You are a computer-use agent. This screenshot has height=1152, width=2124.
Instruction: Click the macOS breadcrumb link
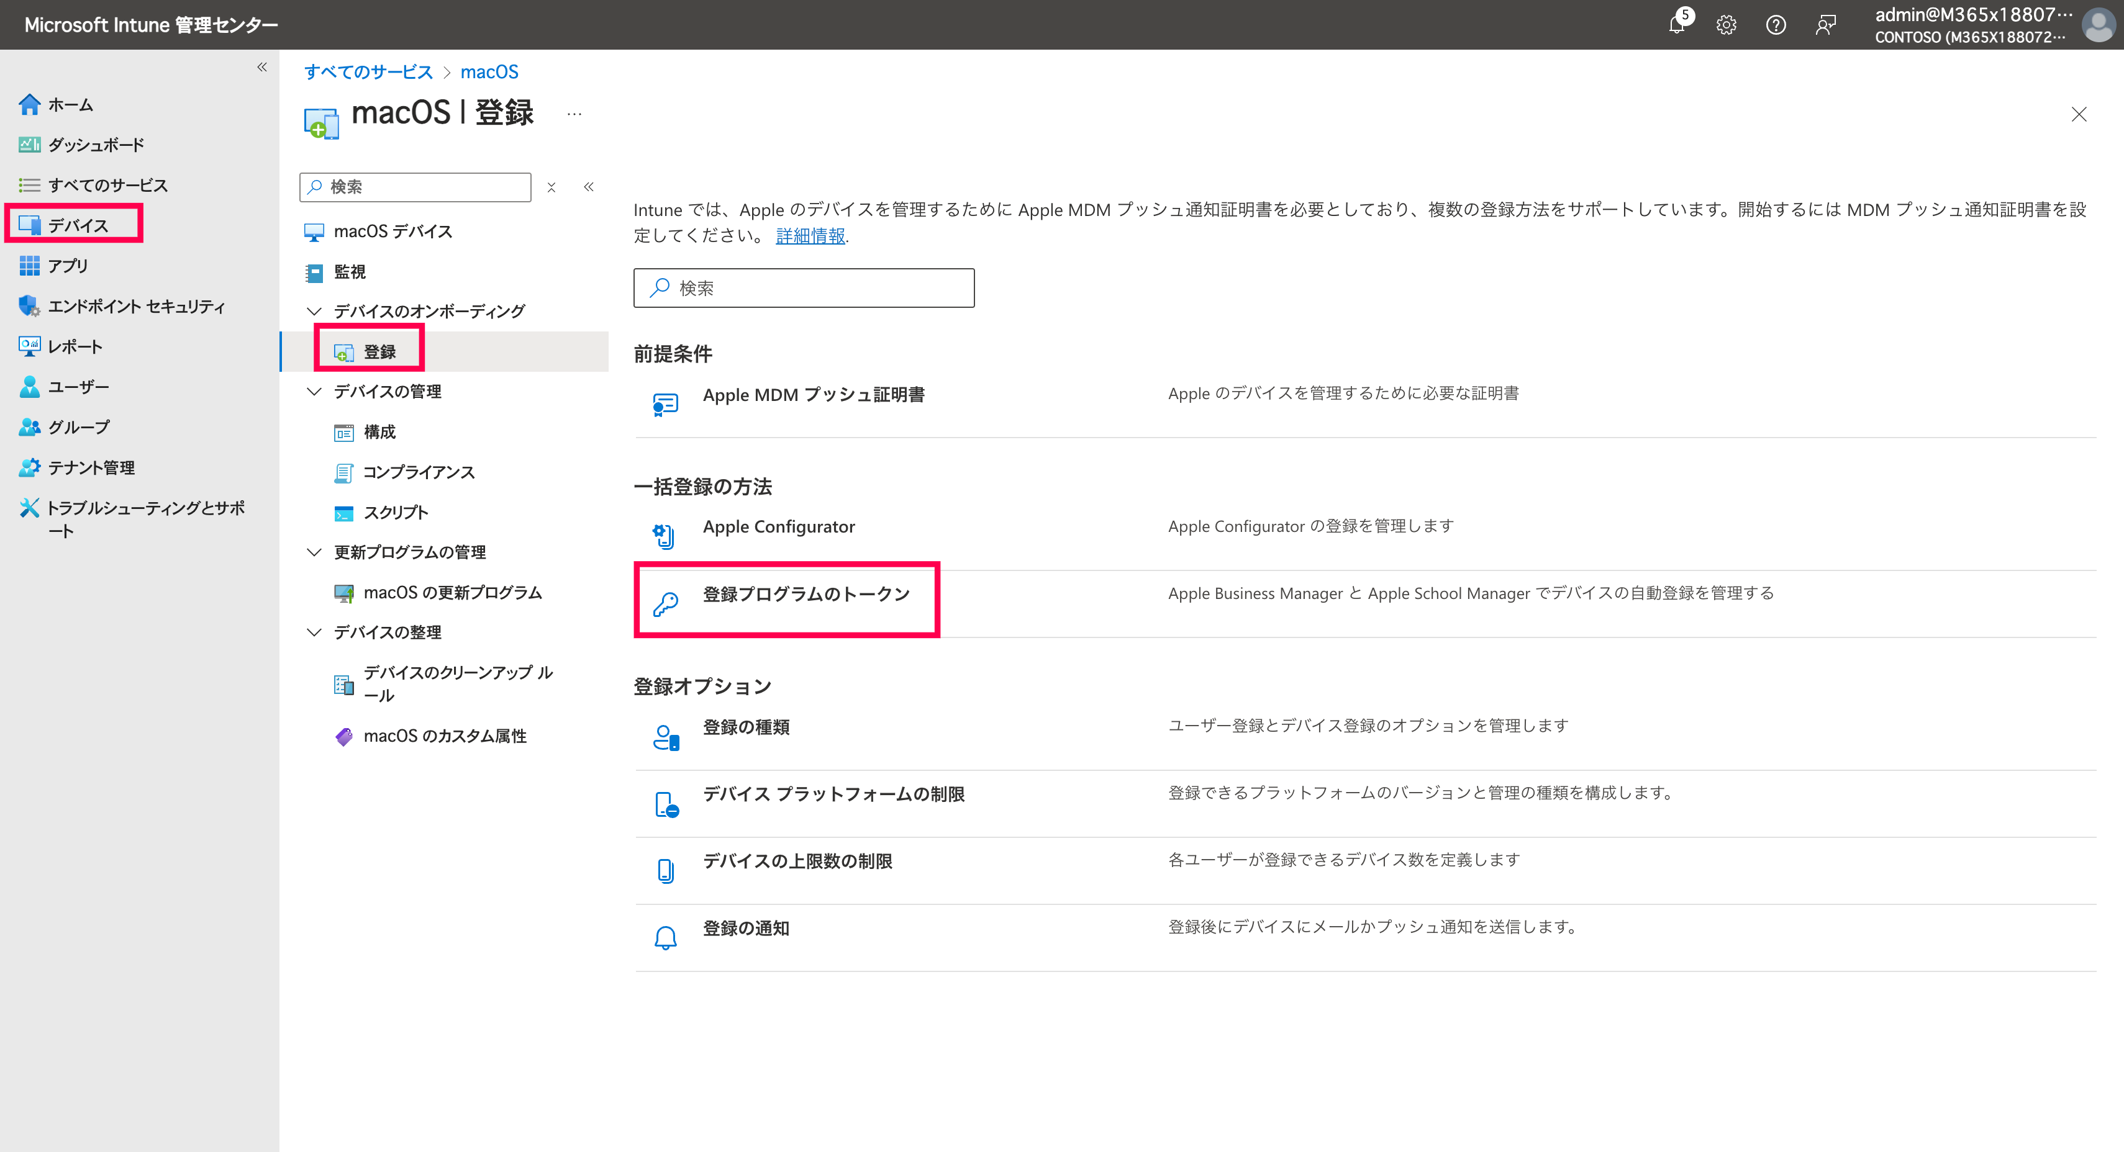(489, 72)
